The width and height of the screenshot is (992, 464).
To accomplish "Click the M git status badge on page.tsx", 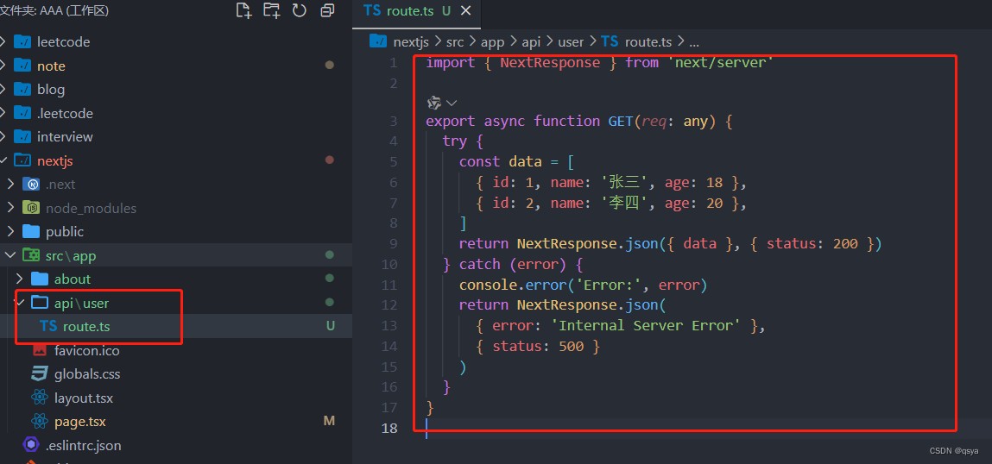I will [329, 421].
